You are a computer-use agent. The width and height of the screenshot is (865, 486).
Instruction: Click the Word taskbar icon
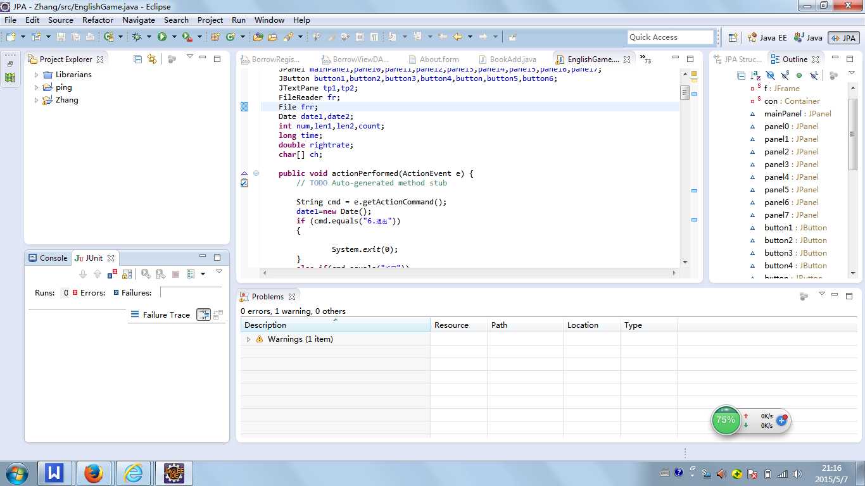(x=54, y=473)
